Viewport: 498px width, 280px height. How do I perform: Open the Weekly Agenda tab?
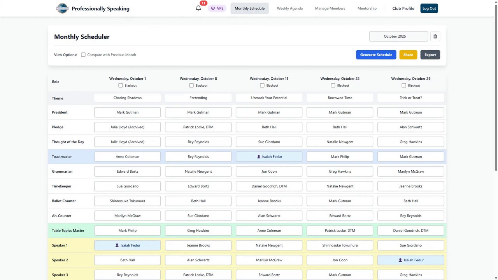coord(290,8)
